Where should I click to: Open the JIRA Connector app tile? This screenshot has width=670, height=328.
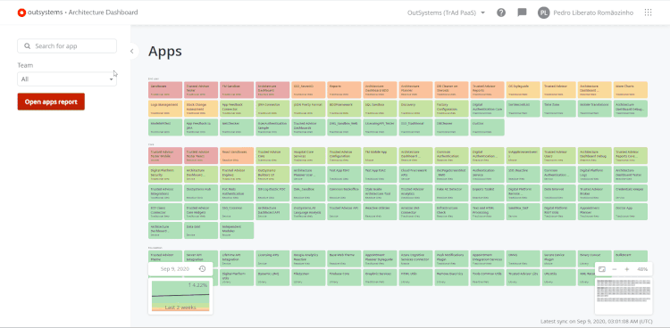272,109
